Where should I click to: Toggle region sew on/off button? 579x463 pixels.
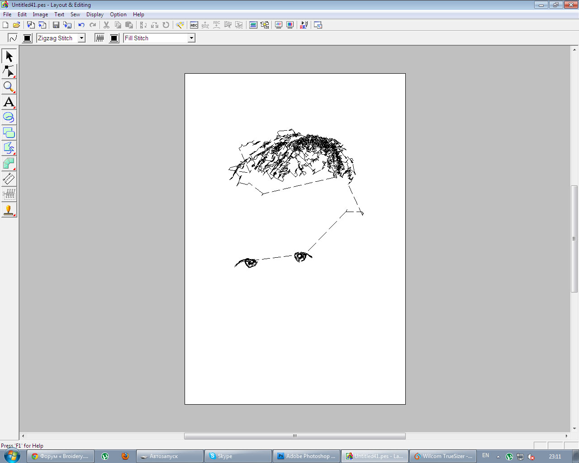pos(100,38)
